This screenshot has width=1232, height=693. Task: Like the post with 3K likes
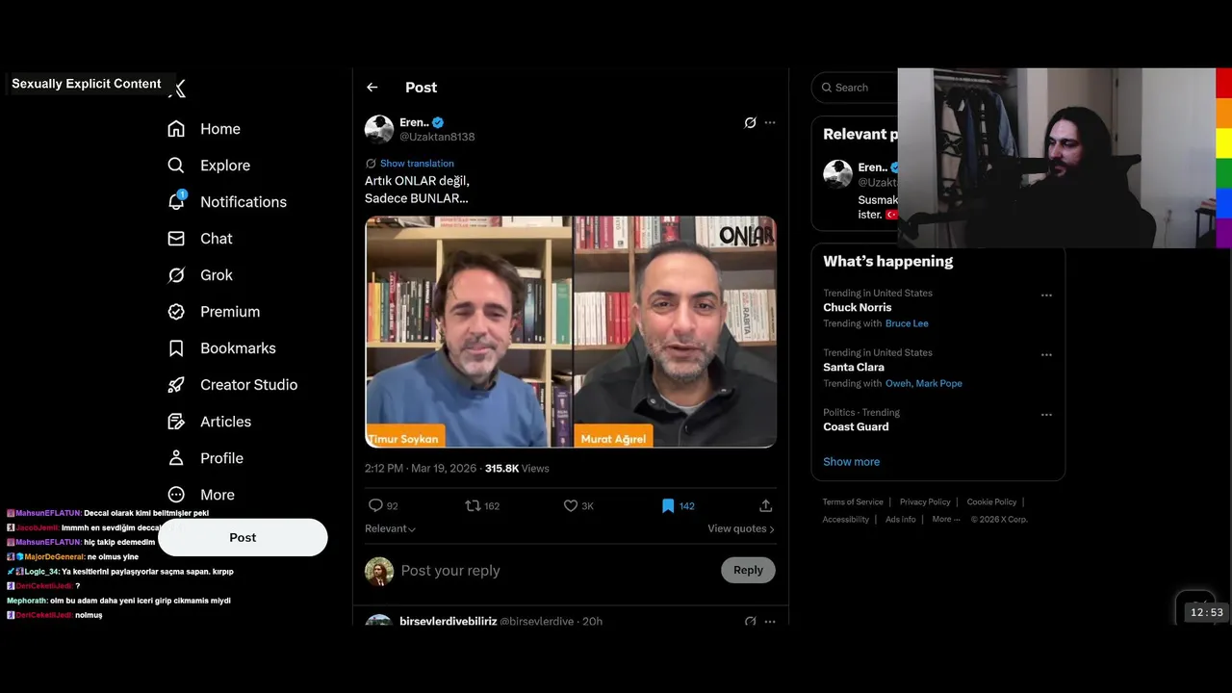pyautogui.click(x=570, y=505)
